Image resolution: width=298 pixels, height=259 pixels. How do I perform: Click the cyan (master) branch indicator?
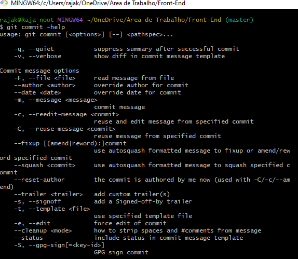click(239, 20)
